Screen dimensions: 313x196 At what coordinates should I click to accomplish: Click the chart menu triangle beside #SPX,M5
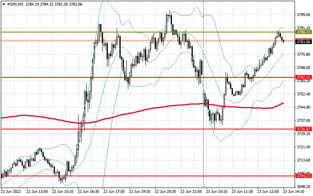coord(4,4)
